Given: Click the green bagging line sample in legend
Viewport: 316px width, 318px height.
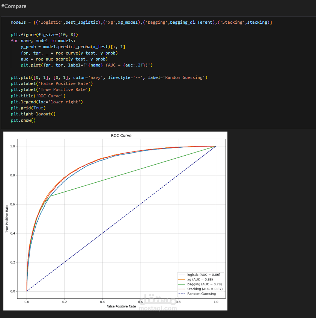Looking at the screenshot, I should point(182,284).
